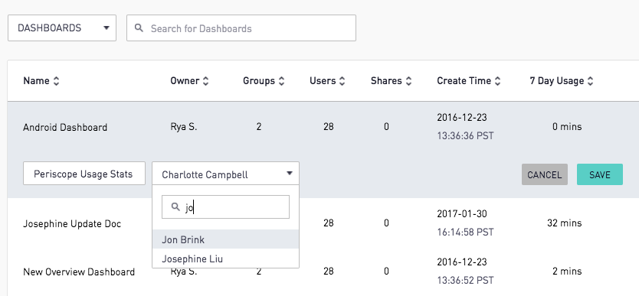
Task: Sort by 7 Day Usage arrows
Action: click(590, 81)
